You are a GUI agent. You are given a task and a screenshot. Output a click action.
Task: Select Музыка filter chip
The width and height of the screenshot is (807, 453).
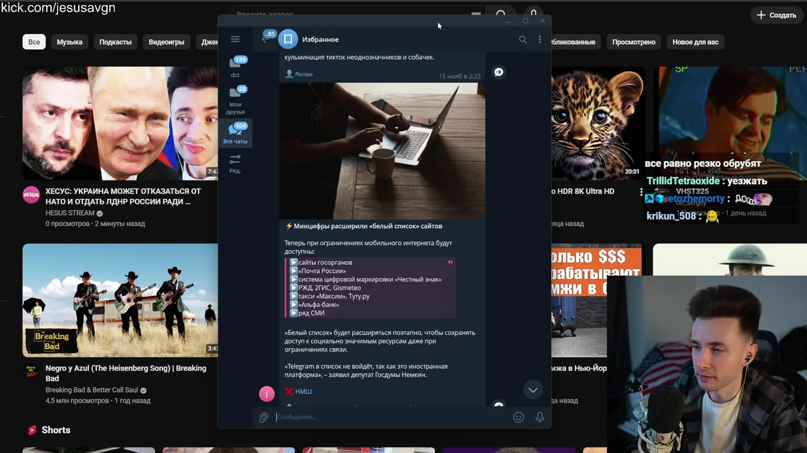(69, 42)
